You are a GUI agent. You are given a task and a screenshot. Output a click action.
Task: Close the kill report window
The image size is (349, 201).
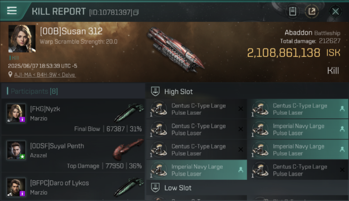coord(336,12)
